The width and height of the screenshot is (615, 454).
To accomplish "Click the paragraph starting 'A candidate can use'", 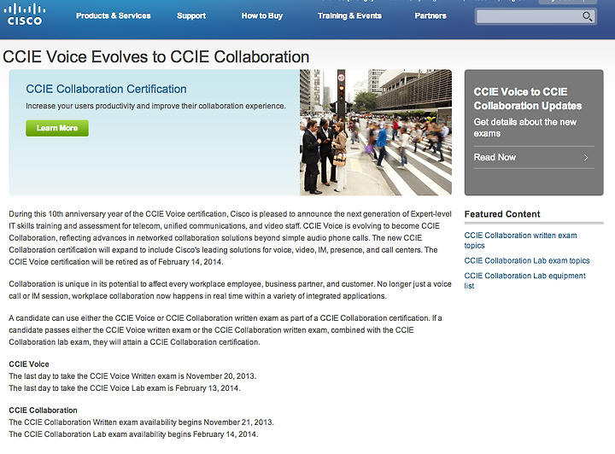I will pyautogui.click(x=225, y=329).
